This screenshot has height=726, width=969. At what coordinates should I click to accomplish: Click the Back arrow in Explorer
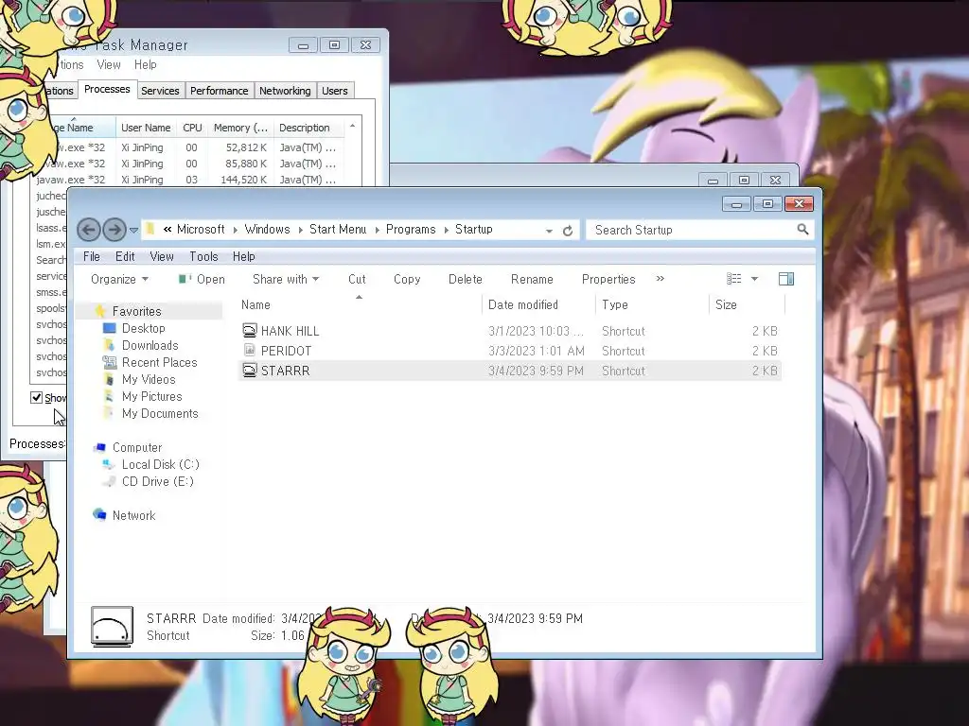coord(88,231)
